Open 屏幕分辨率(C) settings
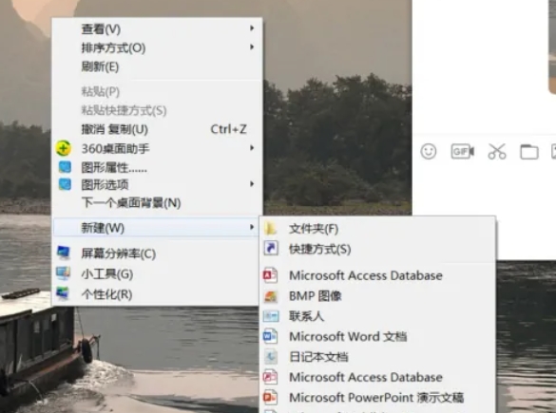The height and width of the screenshot is (413, 556). point(157,253)
